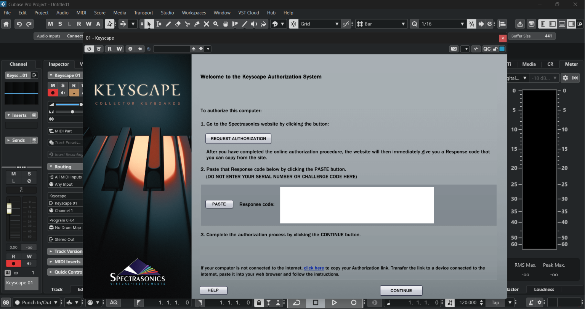Toggle Mute on Keyscape 01 inspector
The width and height of the screenshot is (585, 309).
point(53,85)
